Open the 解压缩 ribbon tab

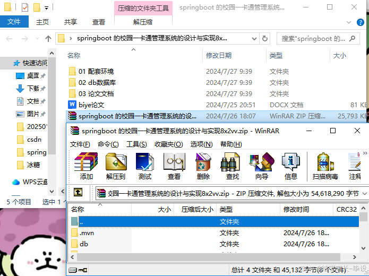pyautogui.click(x=143, y=22)
